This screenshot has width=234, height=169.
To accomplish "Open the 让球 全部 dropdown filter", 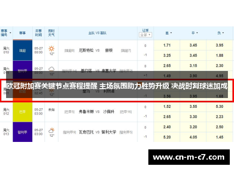I will [145, 35].
